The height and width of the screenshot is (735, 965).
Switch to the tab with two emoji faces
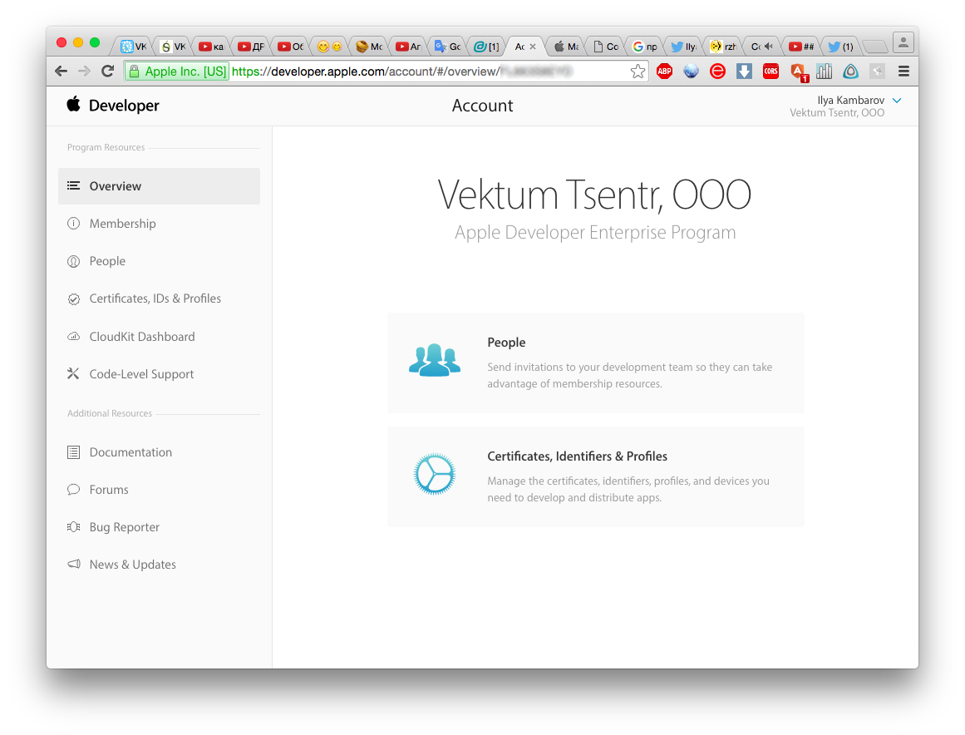(x=329, y=47)
